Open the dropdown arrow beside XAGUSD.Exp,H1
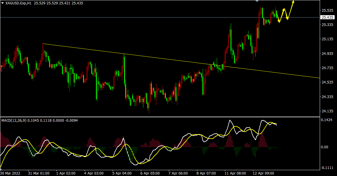The height and width of the screenshot is (176, 337). 3,3
